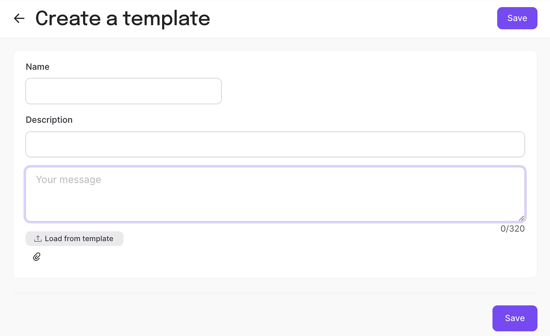Click inside the Description input field
Screen dimensions: 550x336
pyautogui.click(x=275, y=144)
